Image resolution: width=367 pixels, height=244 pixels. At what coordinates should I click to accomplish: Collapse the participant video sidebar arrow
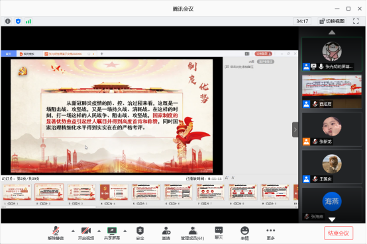pos(295,130)
